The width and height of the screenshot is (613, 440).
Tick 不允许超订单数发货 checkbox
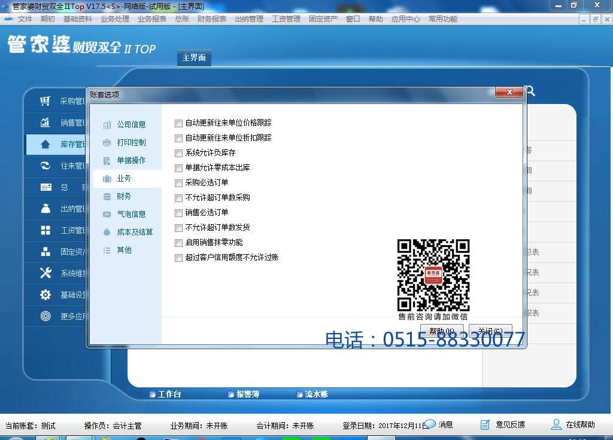[178, 228]
